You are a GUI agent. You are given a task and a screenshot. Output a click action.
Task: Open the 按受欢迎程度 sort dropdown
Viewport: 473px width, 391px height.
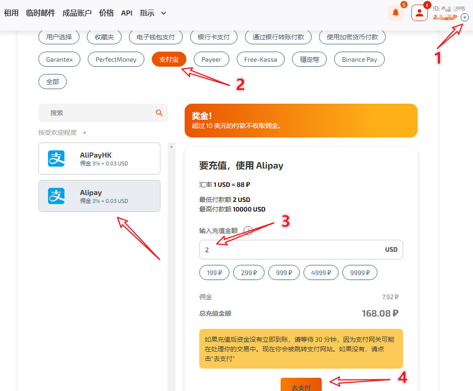(x=62, y=132)
